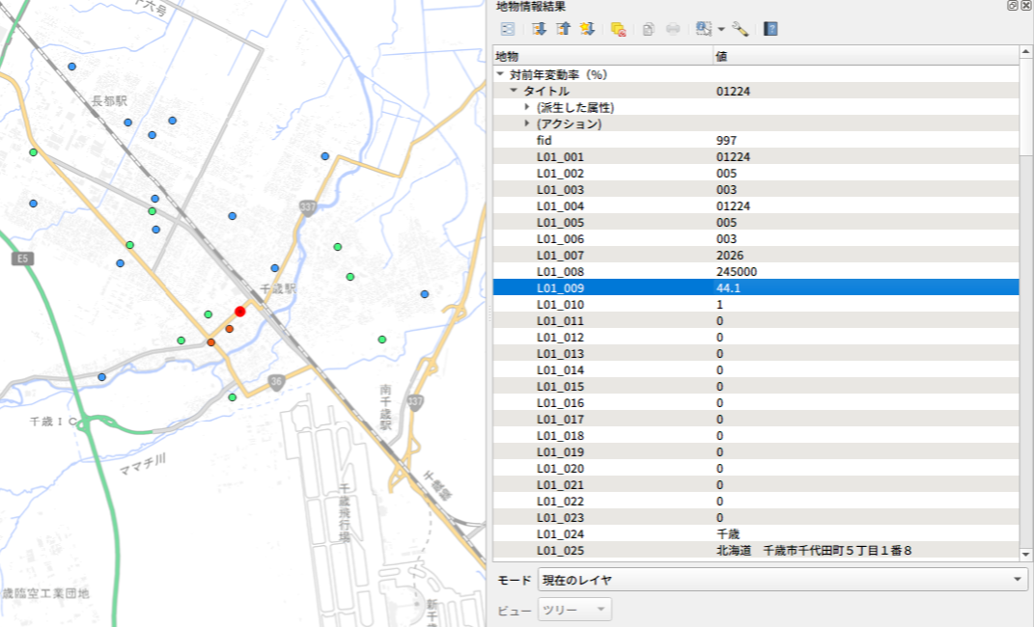This screenshot has width=1034, height=627.
Task: Open help using the blue book icon
Action: (x=770, y=29)
